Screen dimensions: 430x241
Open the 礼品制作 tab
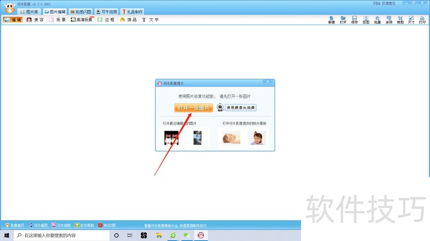point(132,12)
